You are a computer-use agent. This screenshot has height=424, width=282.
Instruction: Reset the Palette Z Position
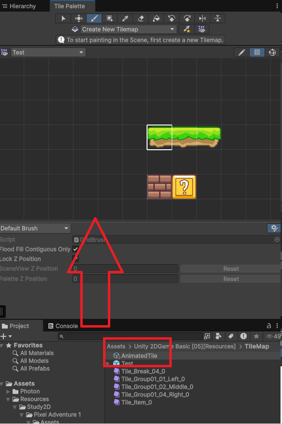231,279
